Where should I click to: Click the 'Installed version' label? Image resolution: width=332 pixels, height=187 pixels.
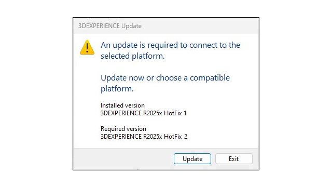tap(122, 105)
